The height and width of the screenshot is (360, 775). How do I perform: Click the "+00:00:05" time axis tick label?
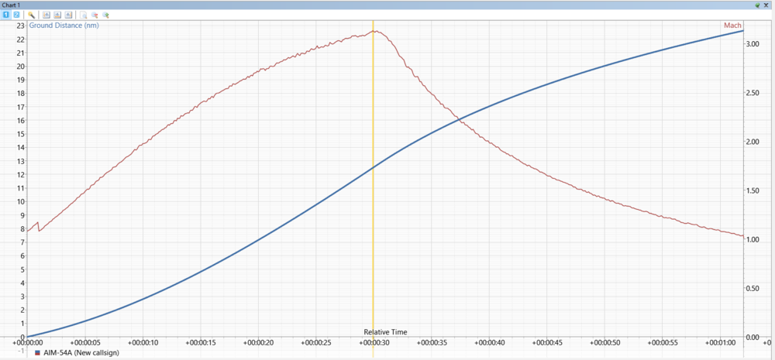tap(85, 341)
